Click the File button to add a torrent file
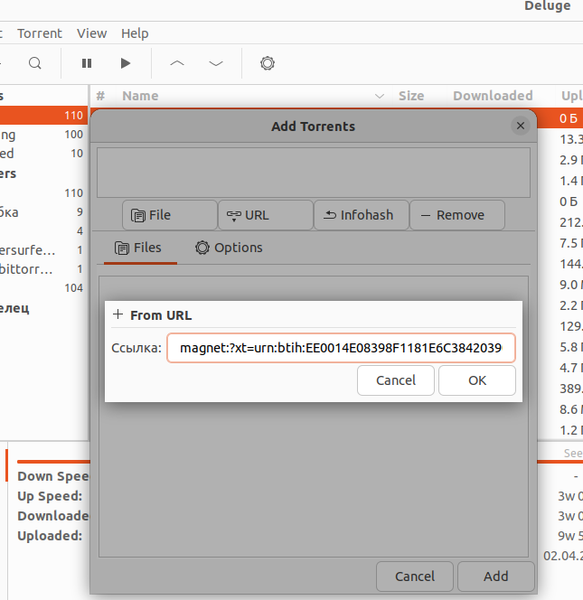This screenshot has width=583, height=600. pyautogui.click(x=170, y=215)
